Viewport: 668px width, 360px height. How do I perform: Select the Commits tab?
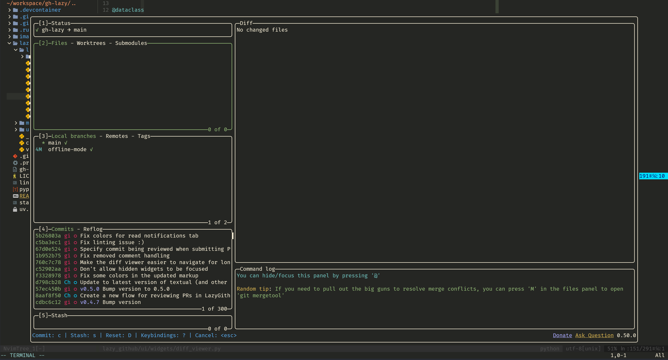(x=63, y=229)
